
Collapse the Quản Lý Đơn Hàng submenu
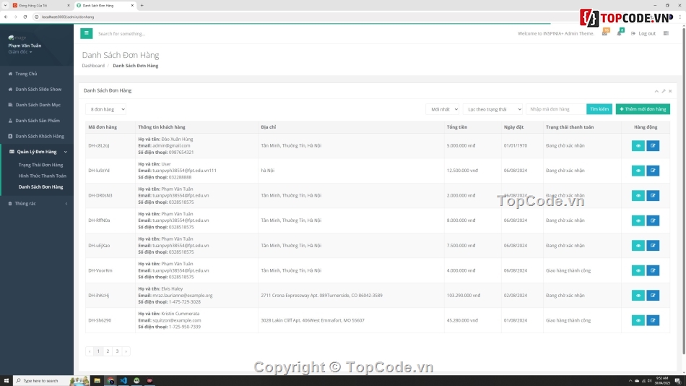coord(37,152)
